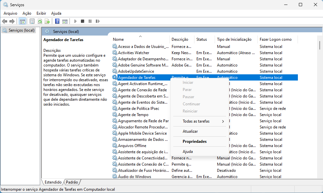Click the Descrição column header
Image resolution: width=323 pixels, height=193 pixels.
click(182, 39)
